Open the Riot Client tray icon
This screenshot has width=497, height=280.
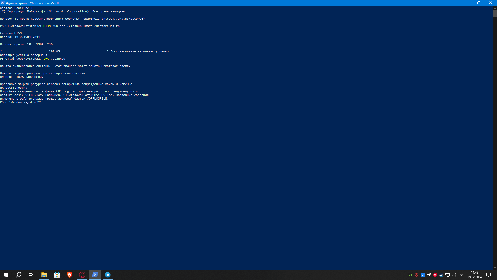tap(435, 275)
